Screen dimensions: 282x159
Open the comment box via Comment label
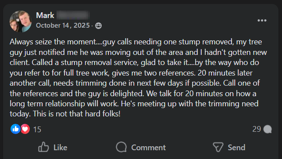149,148
